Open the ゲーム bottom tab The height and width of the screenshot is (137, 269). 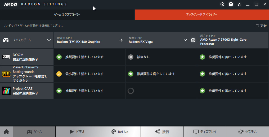pos(34,132)
